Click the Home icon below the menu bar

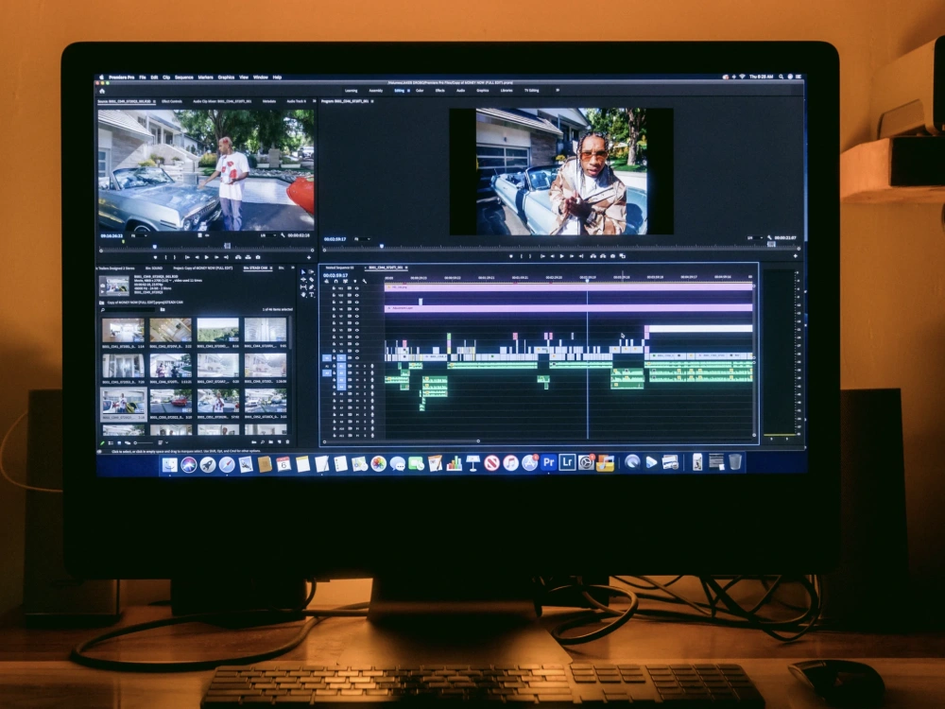tap(102, 91)
